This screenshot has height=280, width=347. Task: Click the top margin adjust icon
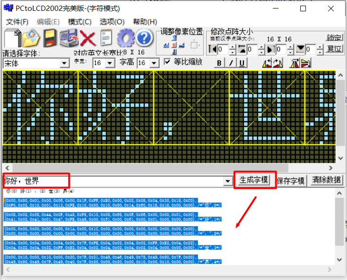tap(242, 49)
